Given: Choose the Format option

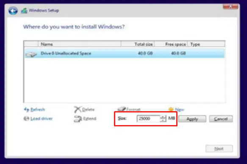Looking at the screenshot, I should (133, 109).
